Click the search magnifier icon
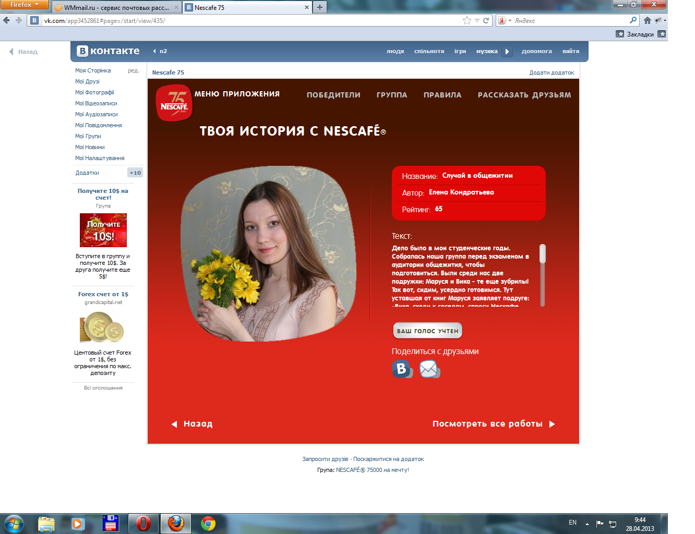Image resolution: width=695 pixels, height=534 pixels. pos(633,20)
